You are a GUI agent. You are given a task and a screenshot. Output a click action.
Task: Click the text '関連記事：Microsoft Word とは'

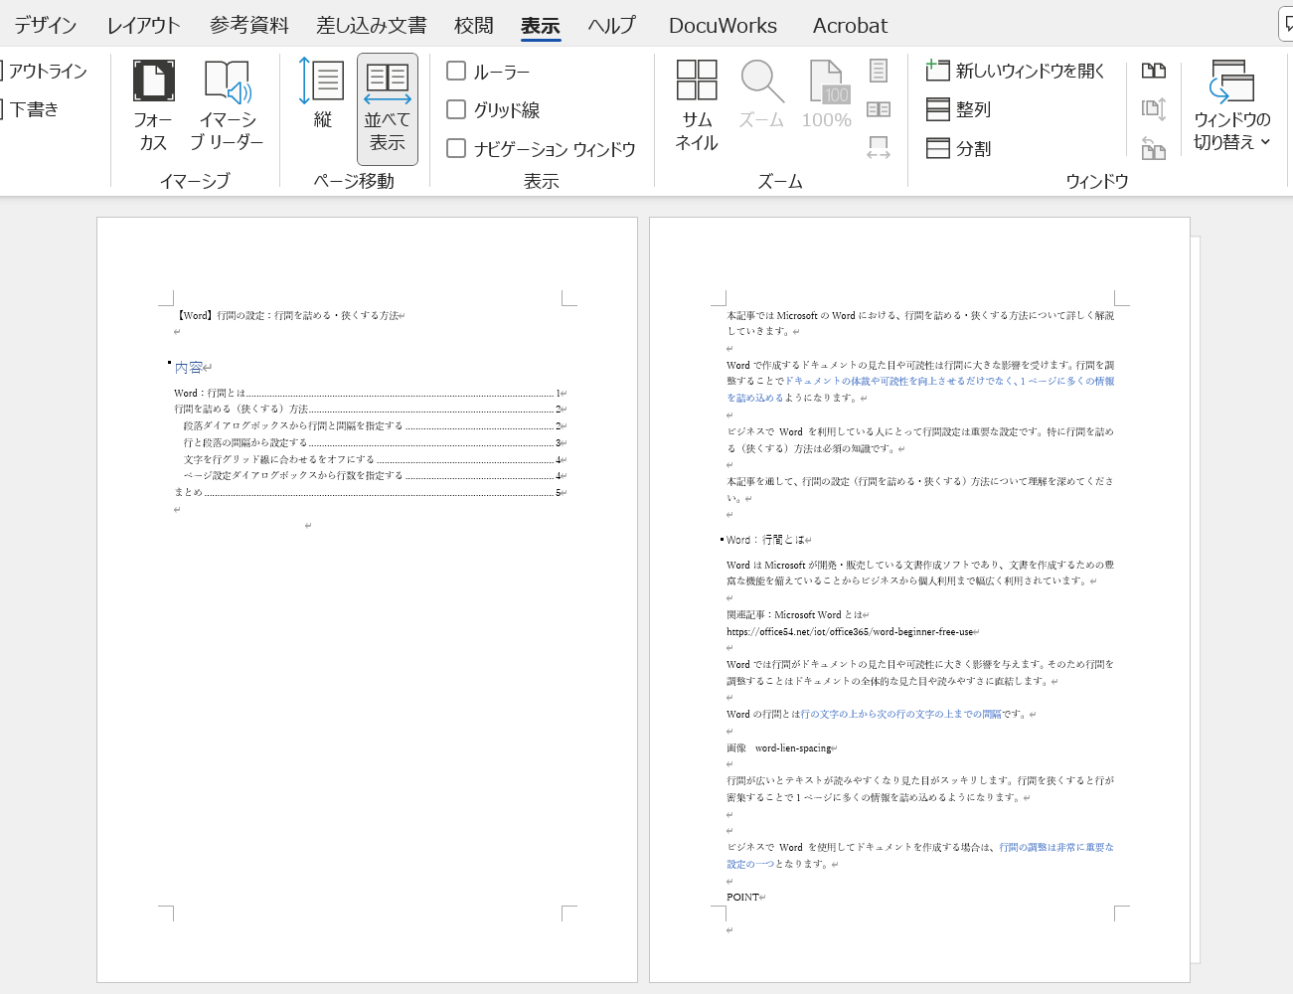(x=794, y=614)
